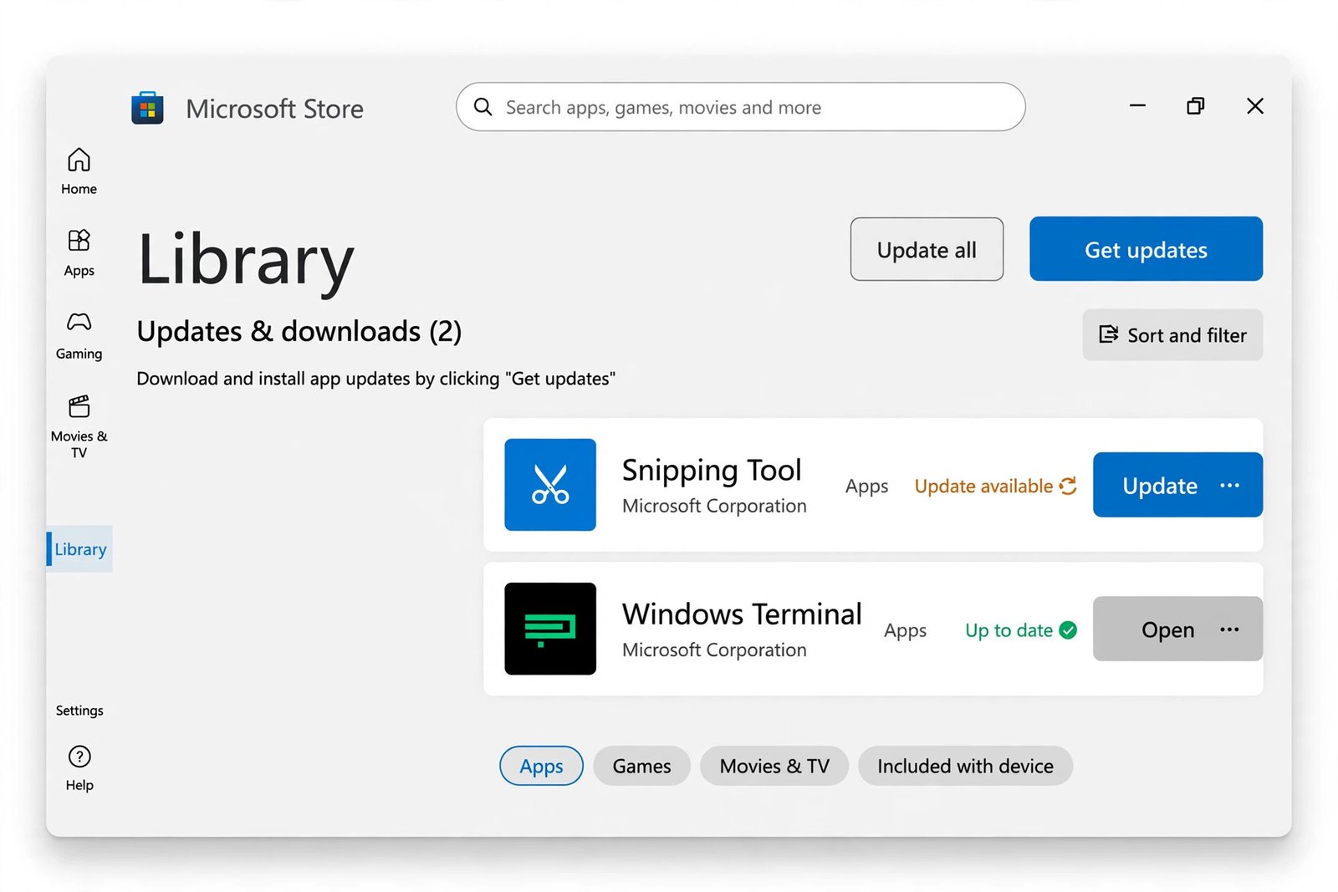The image size is (1338, 892).
Task: Open Settings in the sidebar
Action: (x=79, y=711)
